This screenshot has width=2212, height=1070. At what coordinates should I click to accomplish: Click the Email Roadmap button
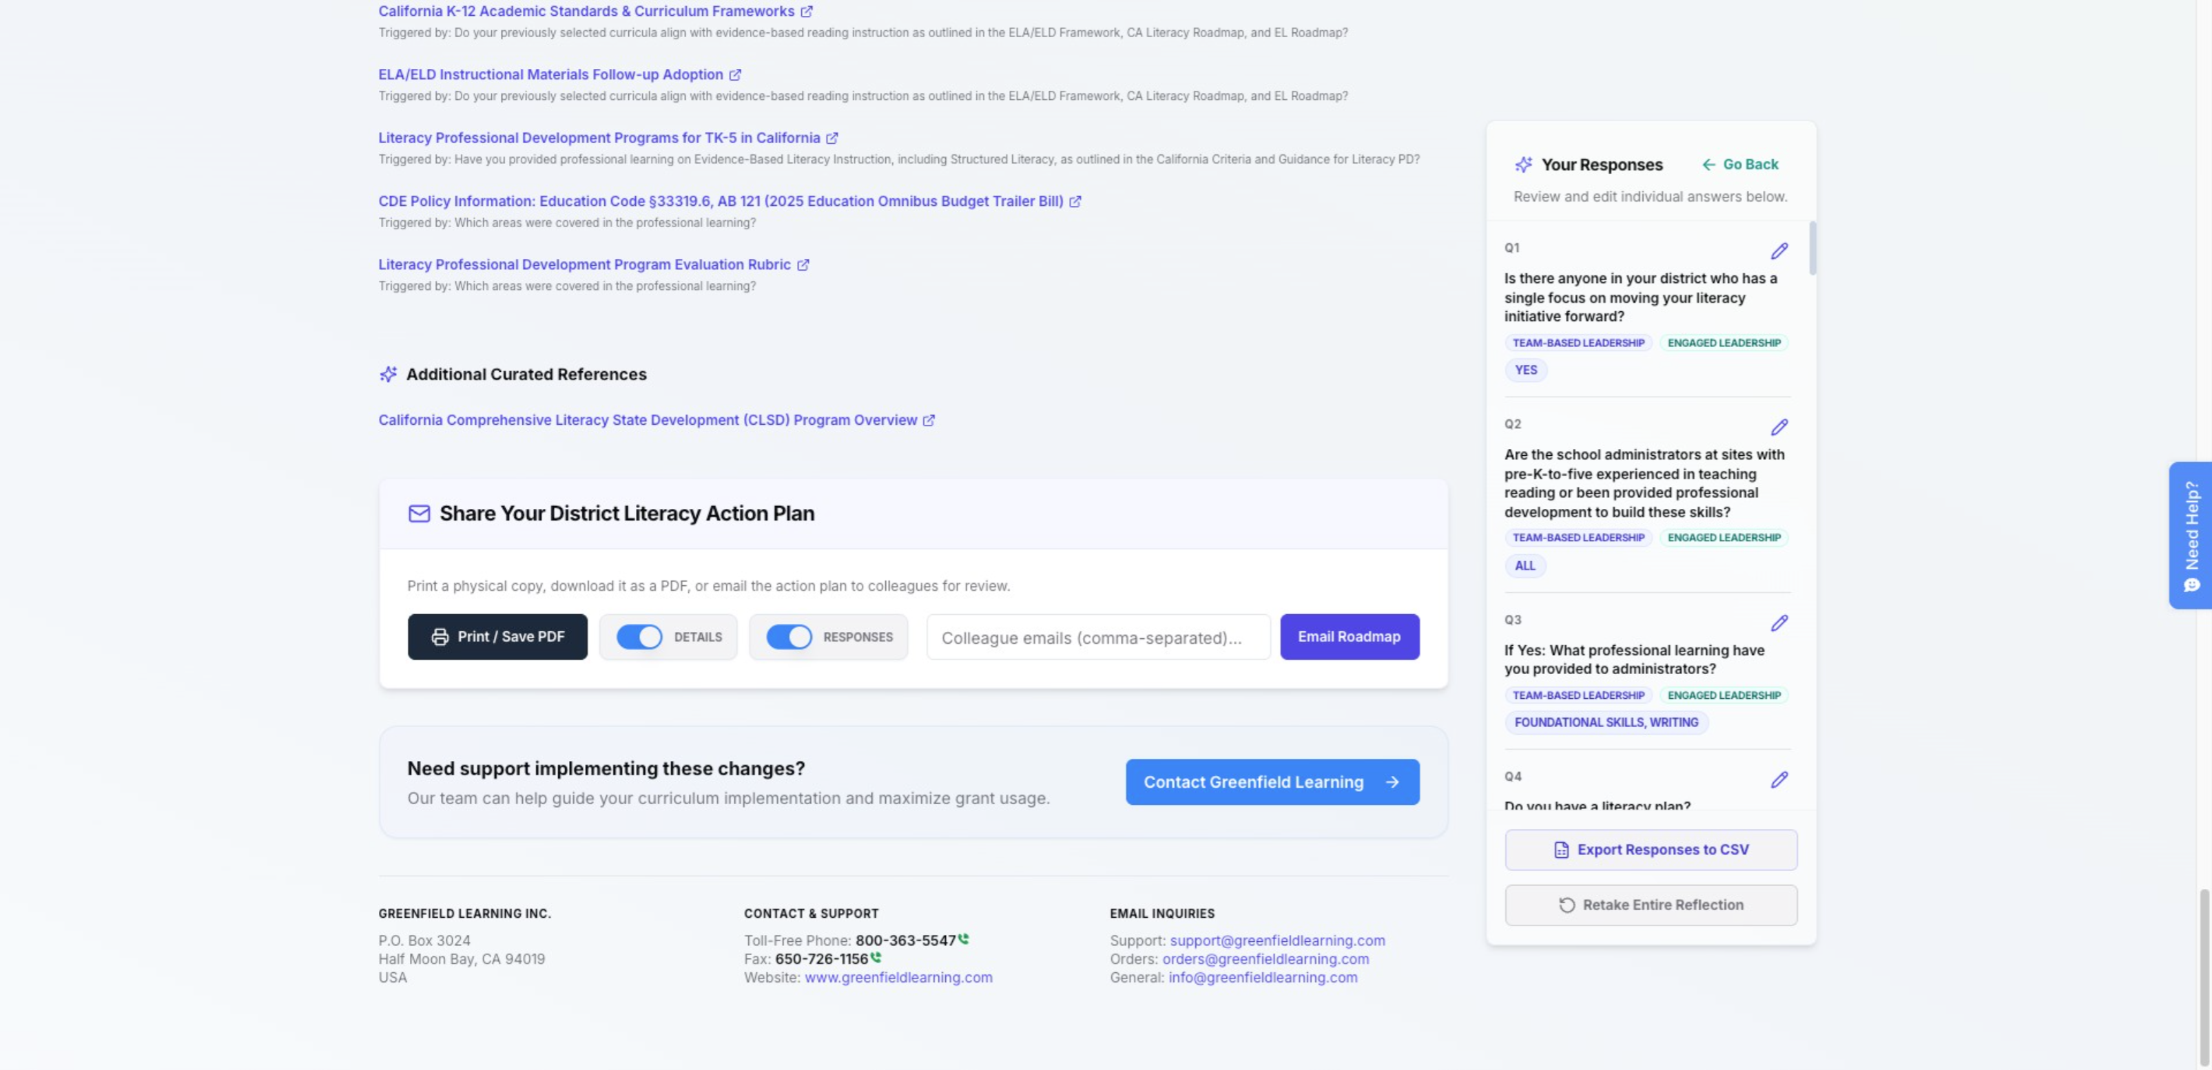pyautogui.click(x=1350, y=637)
